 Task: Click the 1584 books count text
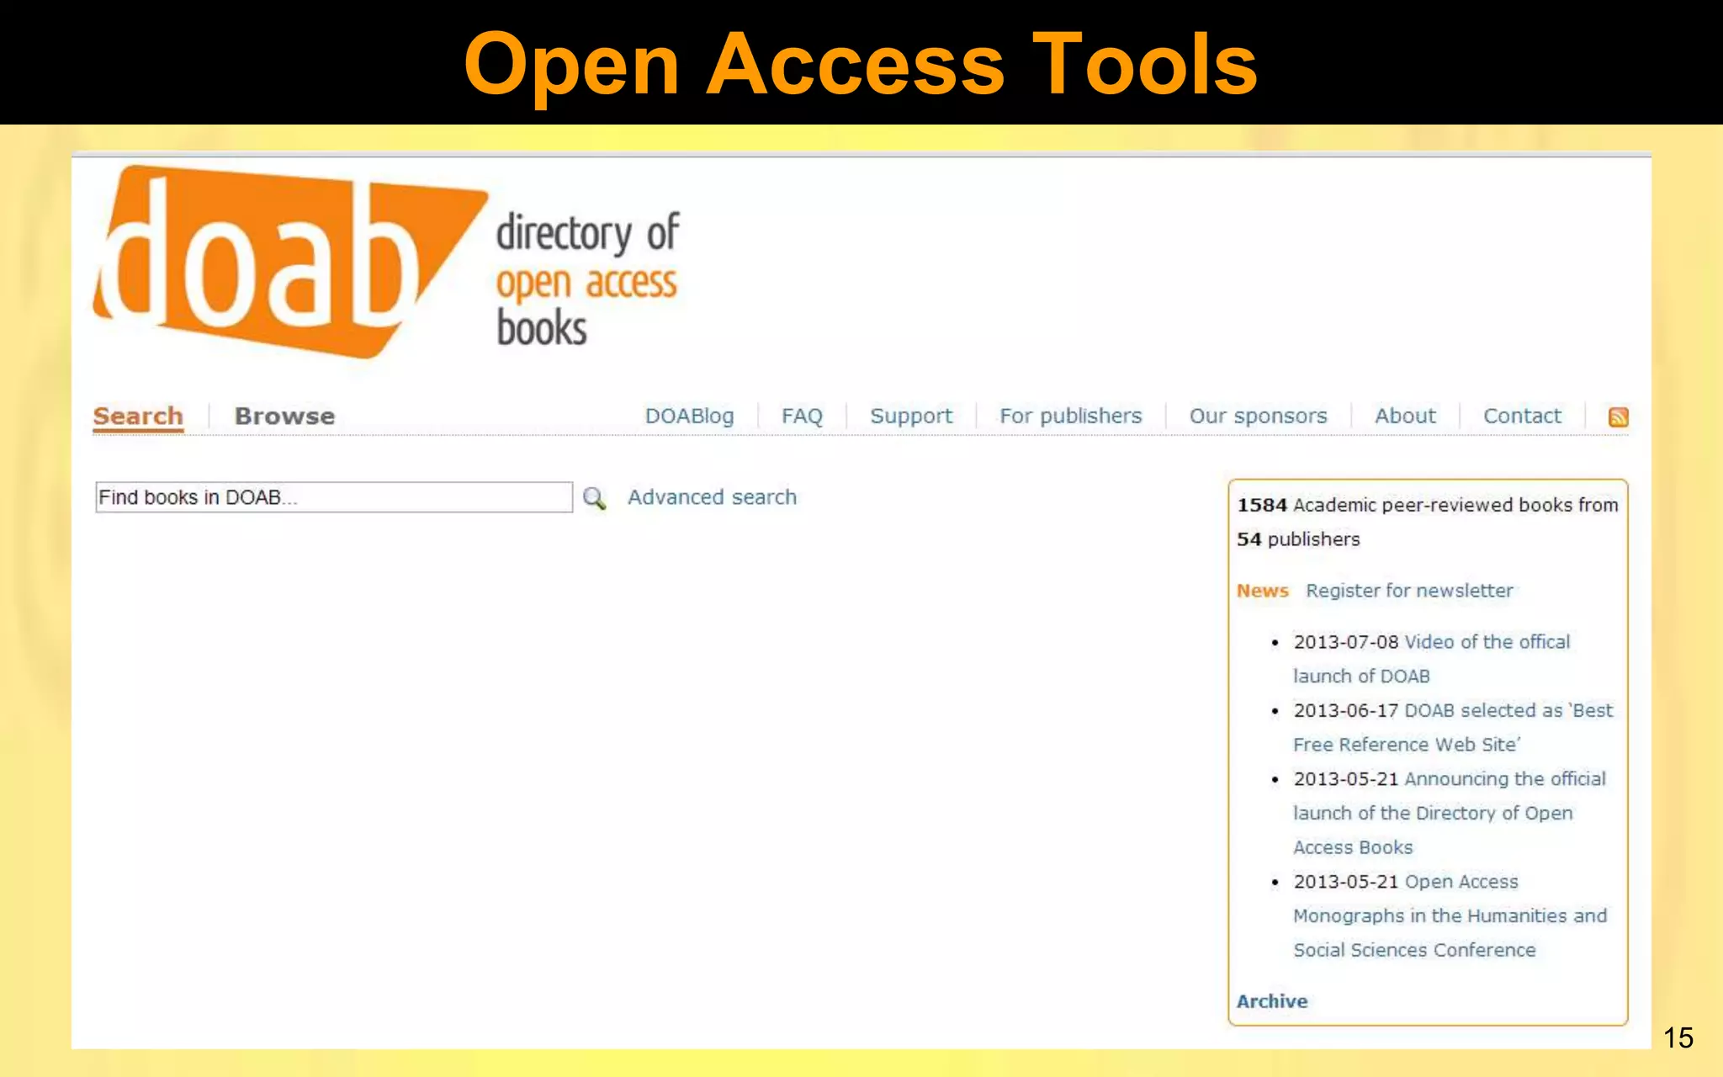pos(1428,505)
